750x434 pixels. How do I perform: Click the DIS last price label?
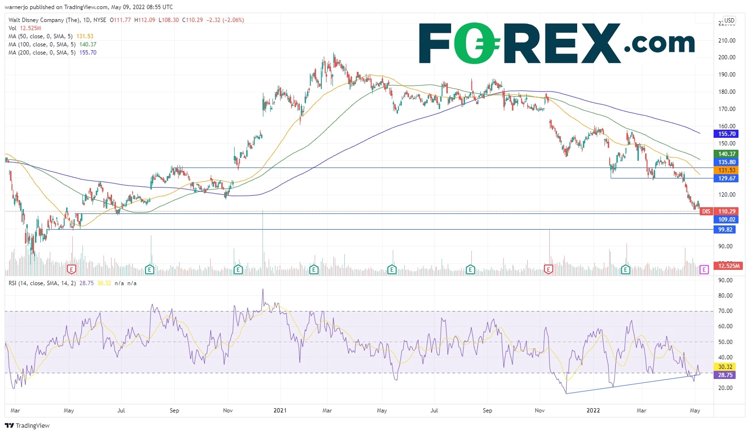click(x=706, y=211)
